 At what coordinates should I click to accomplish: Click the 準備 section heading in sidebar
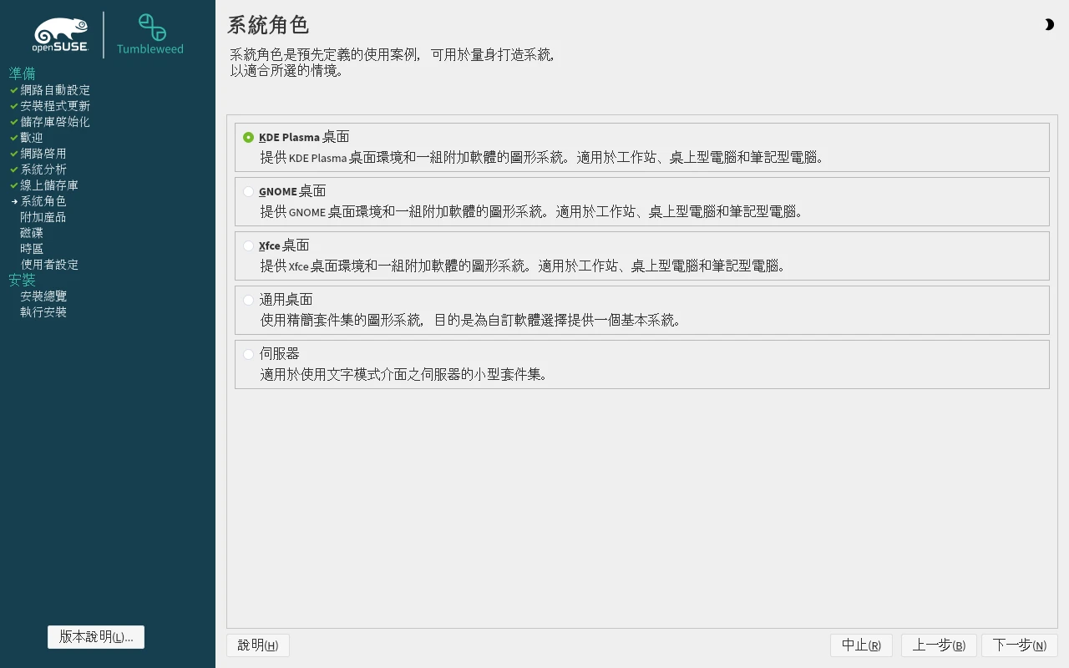click(23, 73)
